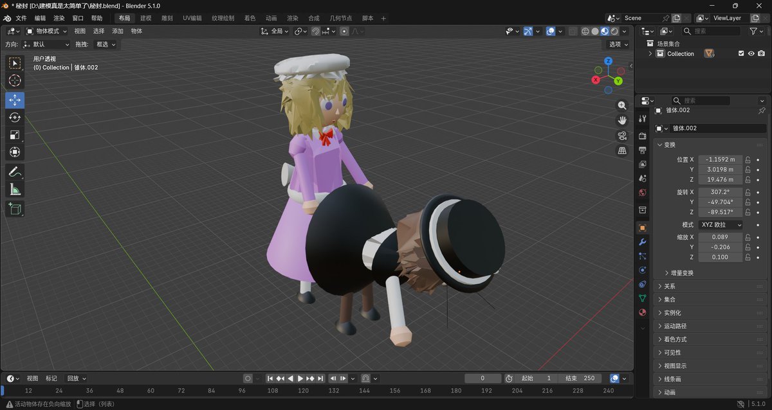Open the Options button in viewport

point(618,44)
